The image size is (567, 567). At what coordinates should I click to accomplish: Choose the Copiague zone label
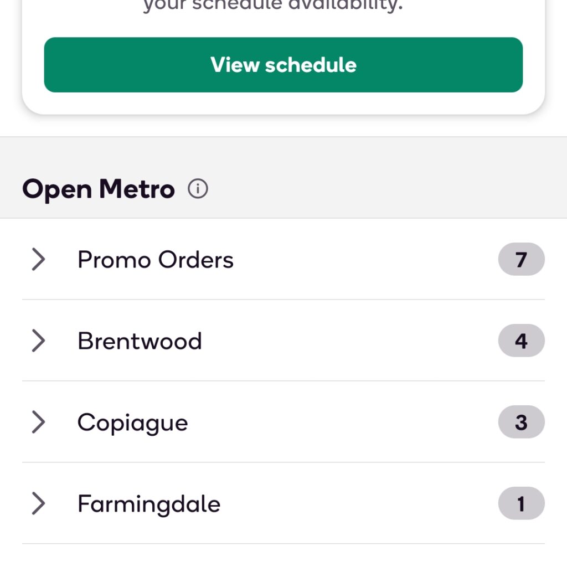133,423
